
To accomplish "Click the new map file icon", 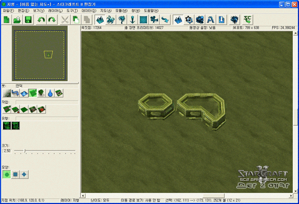I will tap(7, 20).
